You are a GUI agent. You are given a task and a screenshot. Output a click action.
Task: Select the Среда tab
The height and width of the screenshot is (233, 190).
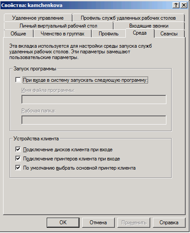point(140,33)
